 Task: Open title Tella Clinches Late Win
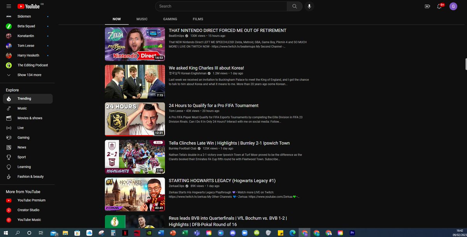(229, 143)
